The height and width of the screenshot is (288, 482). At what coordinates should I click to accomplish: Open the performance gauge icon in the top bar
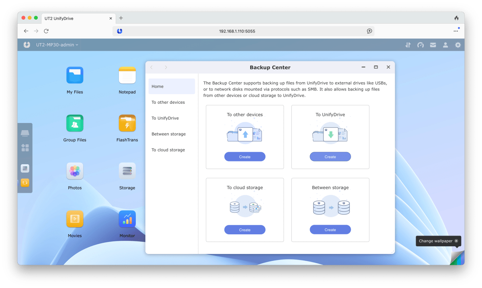(x=421, y=45)
